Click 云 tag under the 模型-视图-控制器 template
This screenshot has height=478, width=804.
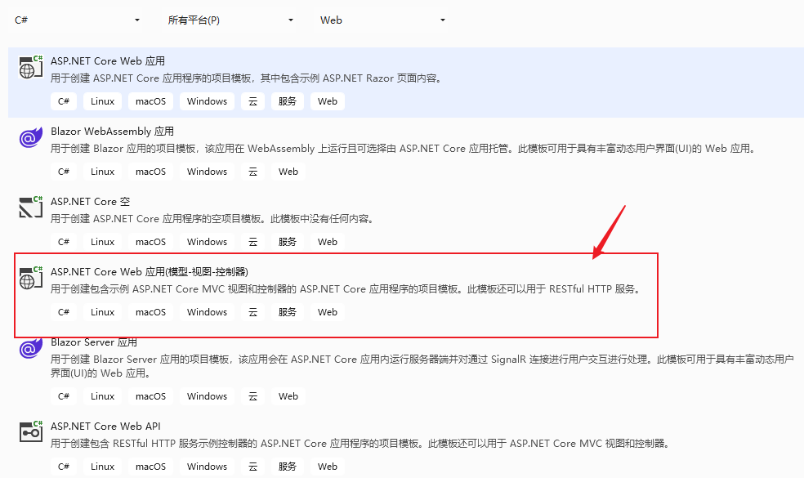click(x=252, y=312)
